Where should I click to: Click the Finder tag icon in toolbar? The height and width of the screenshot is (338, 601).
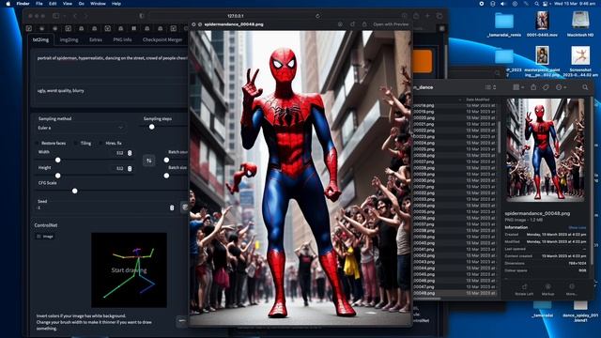546,87
